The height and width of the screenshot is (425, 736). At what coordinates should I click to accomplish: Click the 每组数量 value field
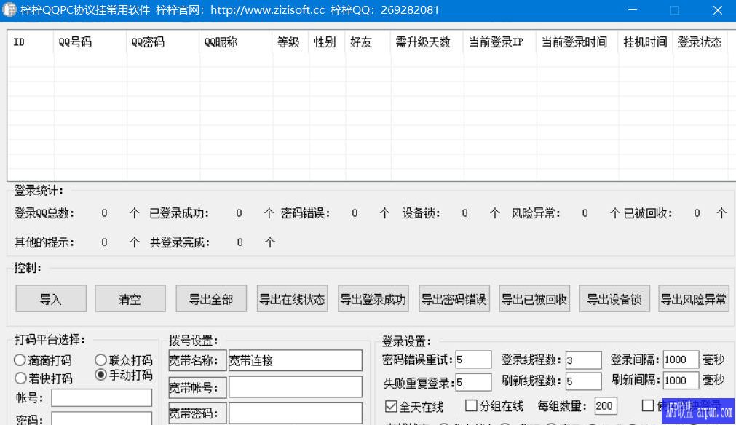(606, 406)
